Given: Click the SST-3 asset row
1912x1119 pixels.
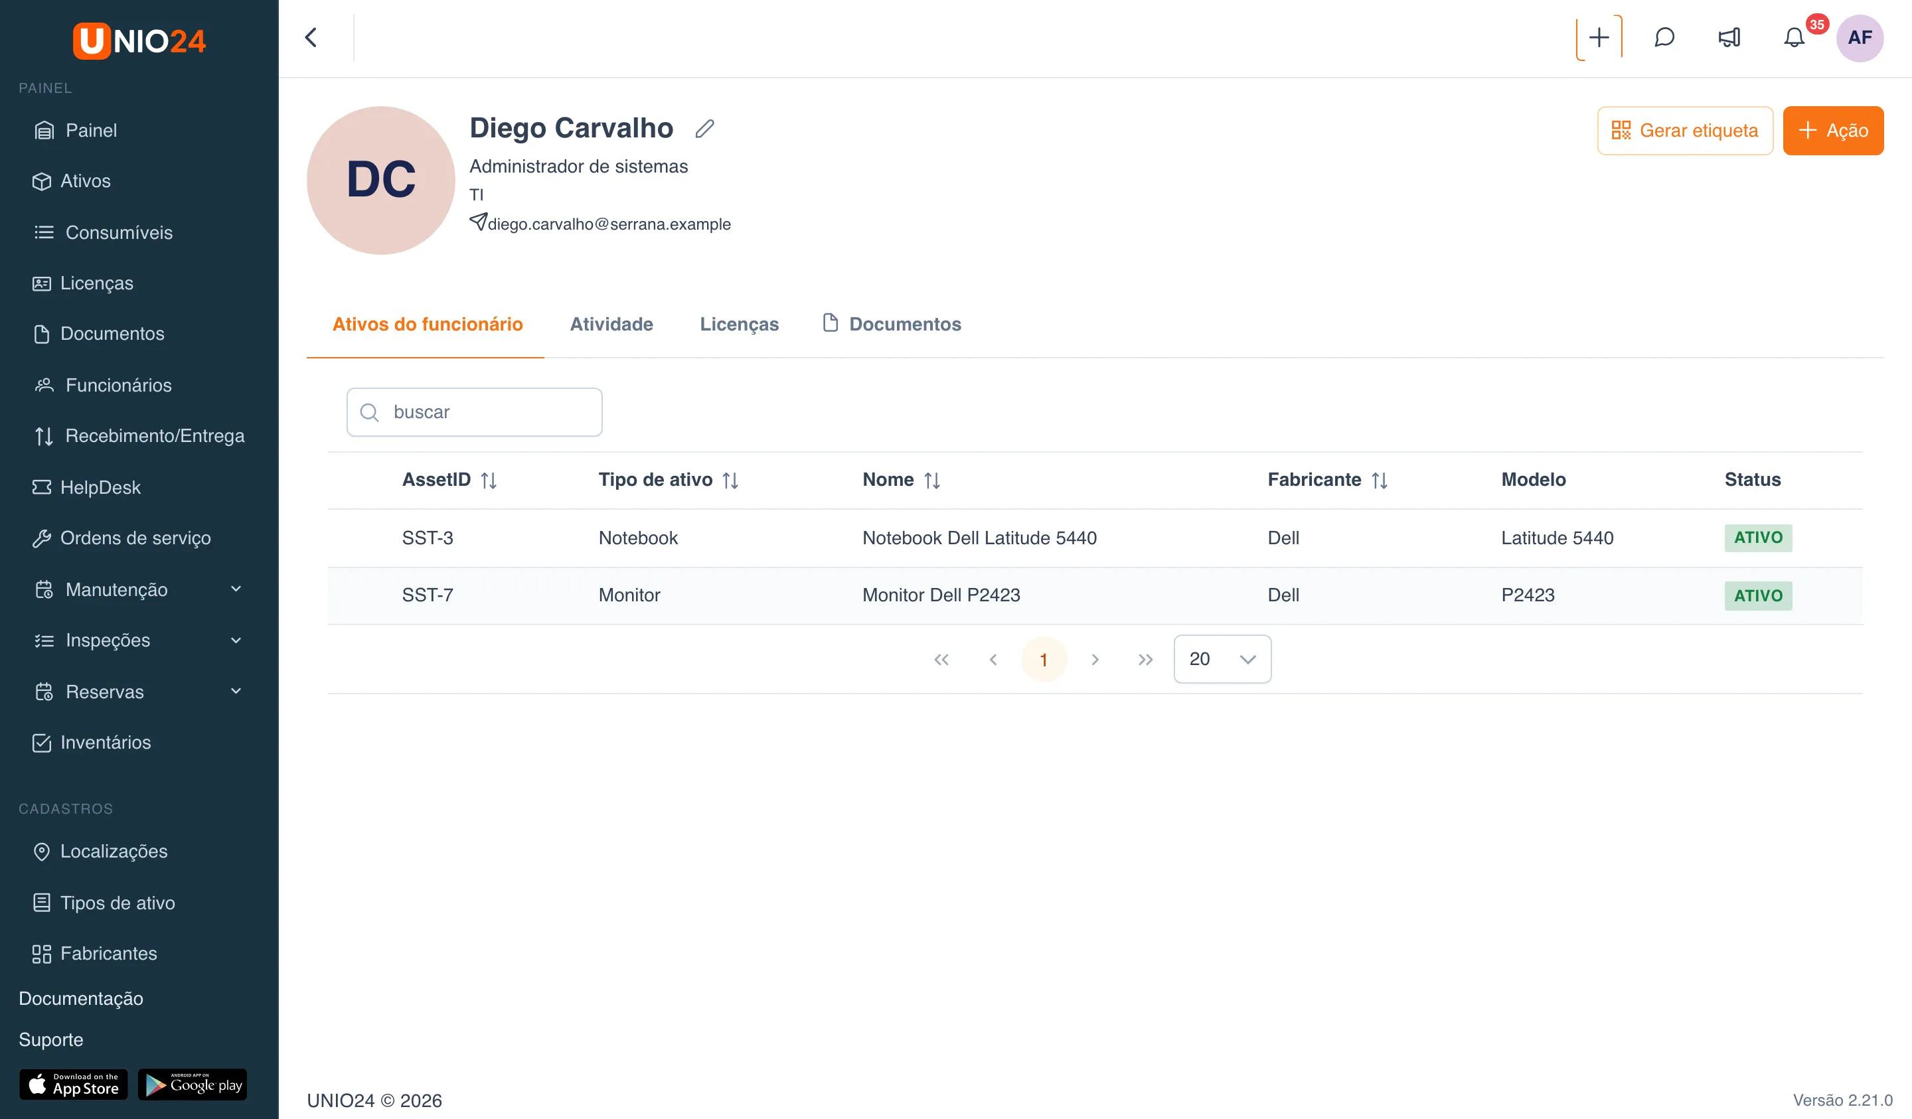Looking at the screenshot, I should coord(1095,538).
